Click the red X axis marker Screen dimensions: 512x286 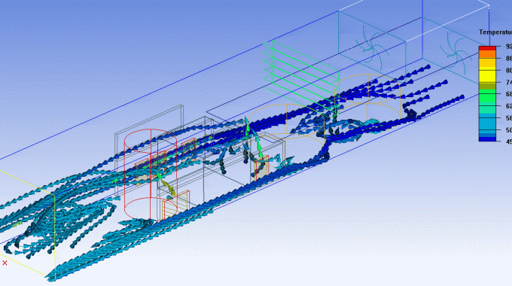pyautogui.click(x=5, y=263)
